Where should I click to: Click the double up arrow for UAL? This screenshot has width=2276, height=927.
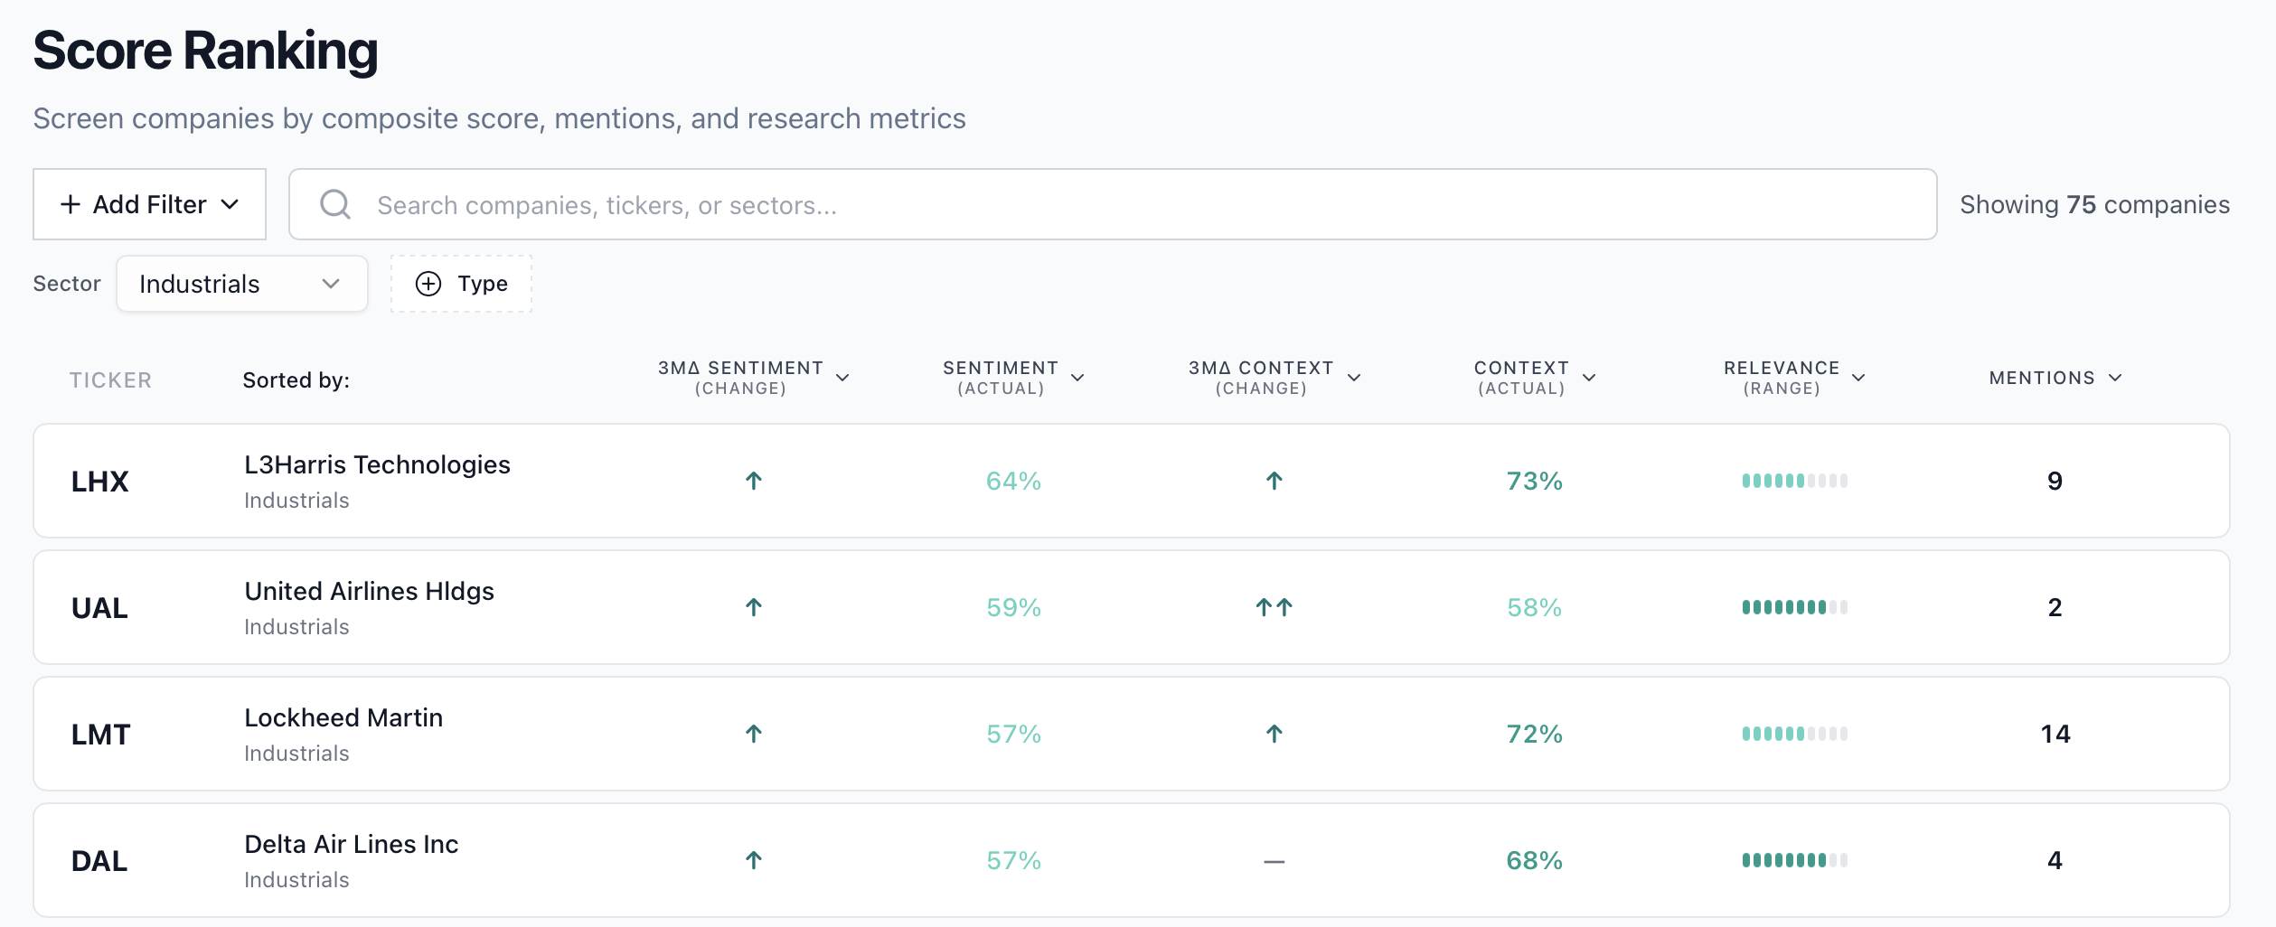pyautogui.click(x=1274, y=607)
